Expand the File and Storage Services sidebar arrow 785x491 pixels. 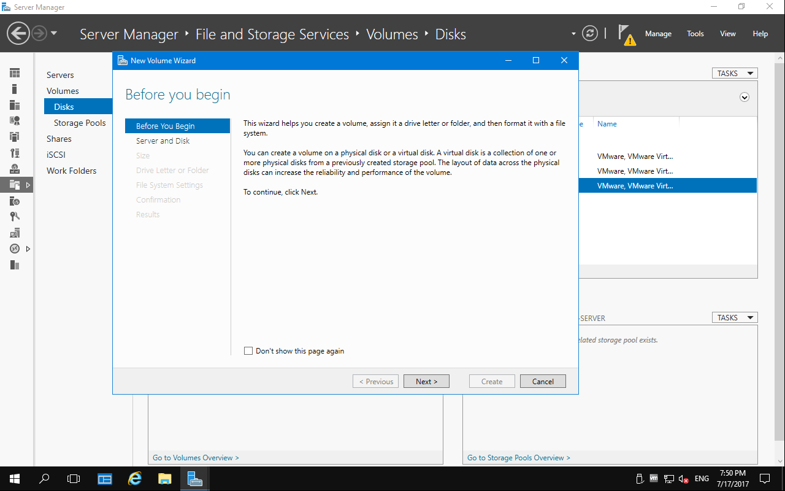(28, 185)
